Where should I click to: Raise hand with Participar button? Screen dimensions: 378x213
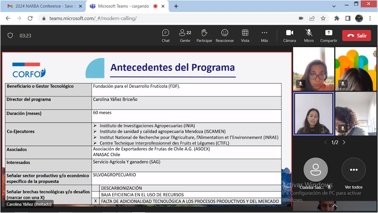(204, 36)
